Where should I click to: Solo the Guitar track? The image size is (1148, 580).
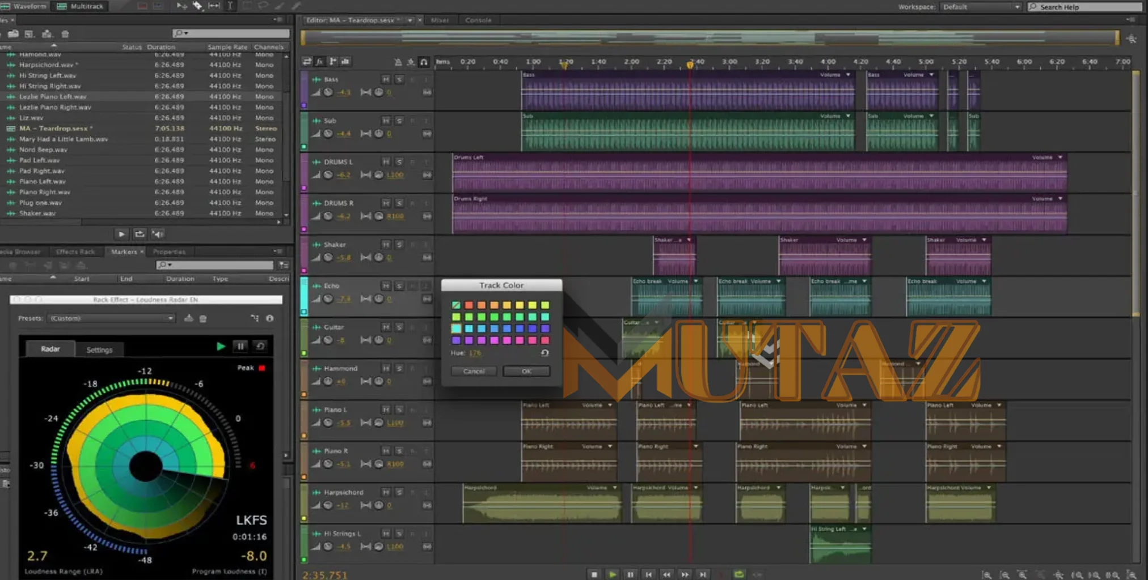(399, 327)
